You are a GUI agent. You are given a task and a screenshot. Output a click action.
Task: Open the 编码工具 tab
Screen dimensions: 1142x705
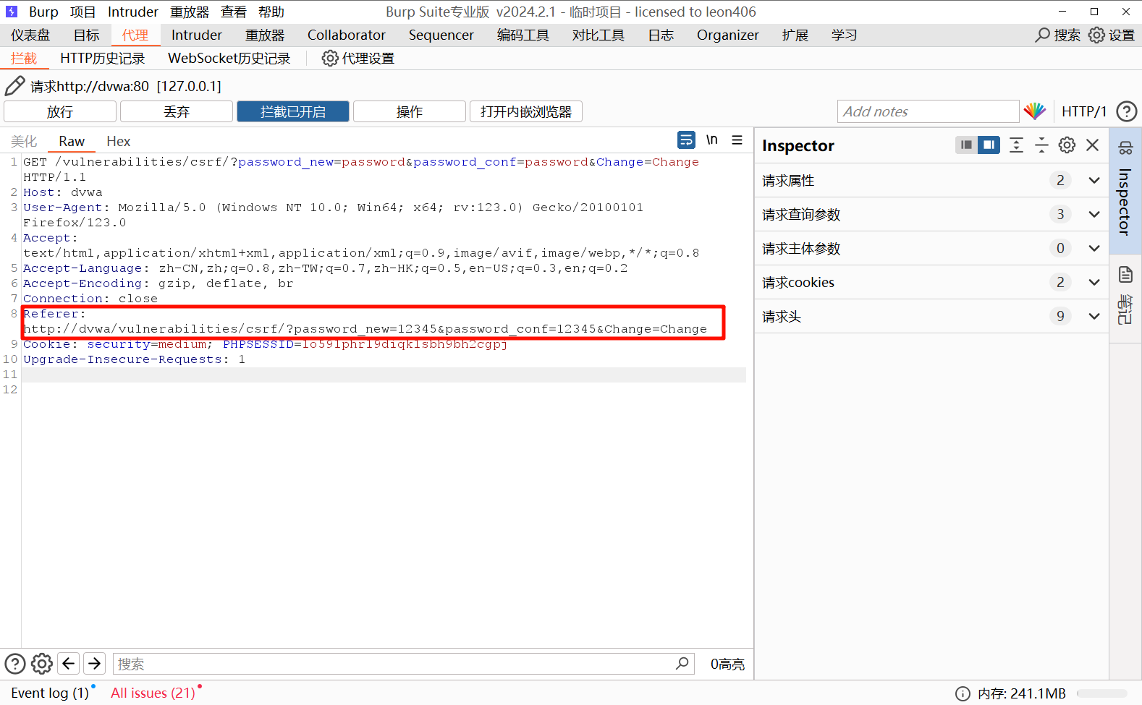click(523, 35)
